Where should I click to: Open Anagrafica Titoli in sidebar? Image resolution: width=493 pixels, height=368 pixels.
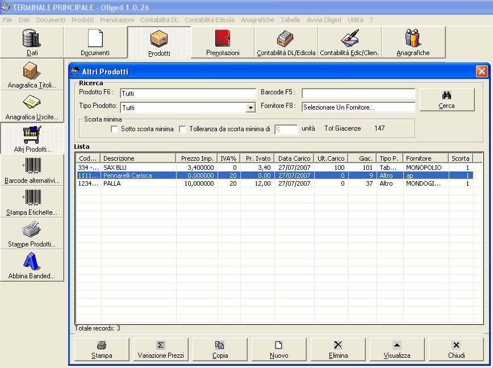pos(32,75)
